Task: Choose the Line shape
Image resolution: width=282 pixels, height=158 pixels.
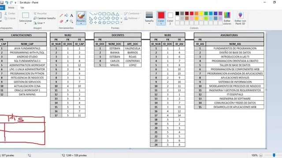Action: coord(91,14)
